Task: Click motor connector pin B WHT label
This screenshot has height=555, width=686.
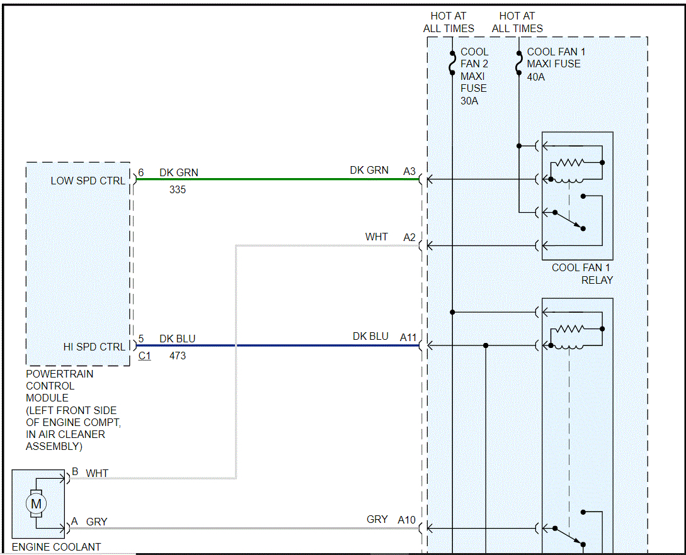Action: tap(90, 473)
